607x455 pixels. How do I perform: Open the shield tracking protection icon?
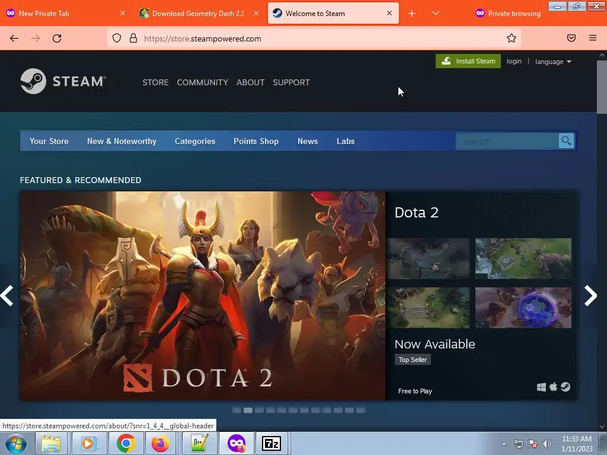[117, 38]
